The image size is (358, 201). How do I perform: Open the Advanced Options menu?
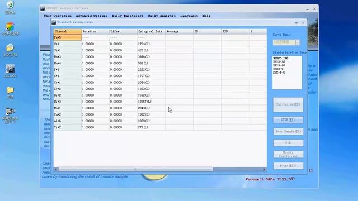point(91,16)
